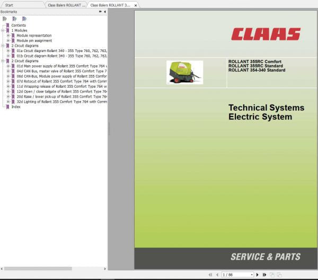Click the first bookmark toolbar icon

pos(5,18)
